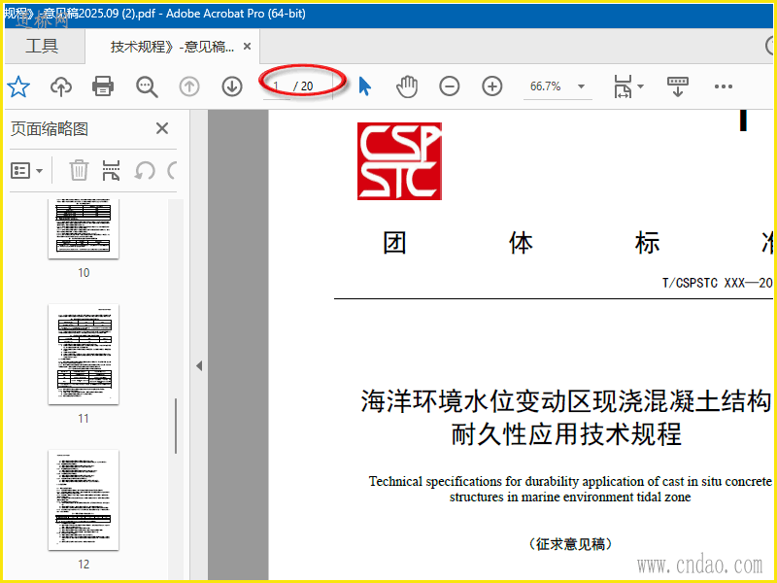
Task: Zoom in using the plus button
Action: [492, 86]
